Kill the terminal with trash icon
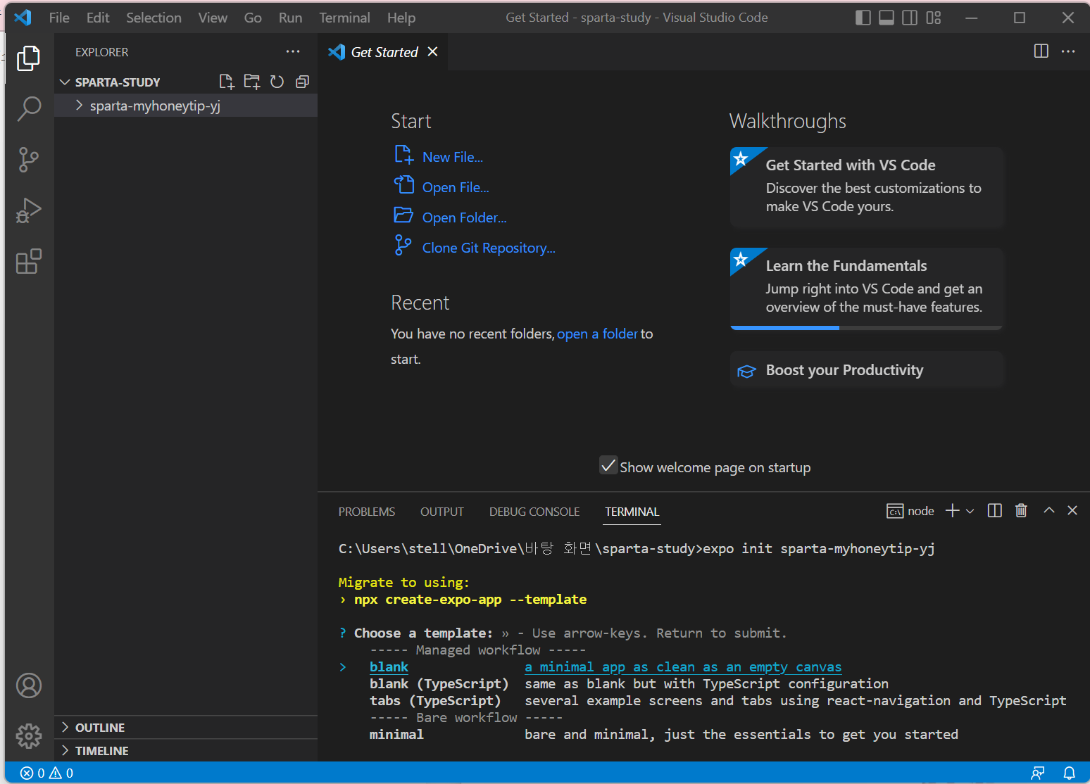 point(1021,511)
